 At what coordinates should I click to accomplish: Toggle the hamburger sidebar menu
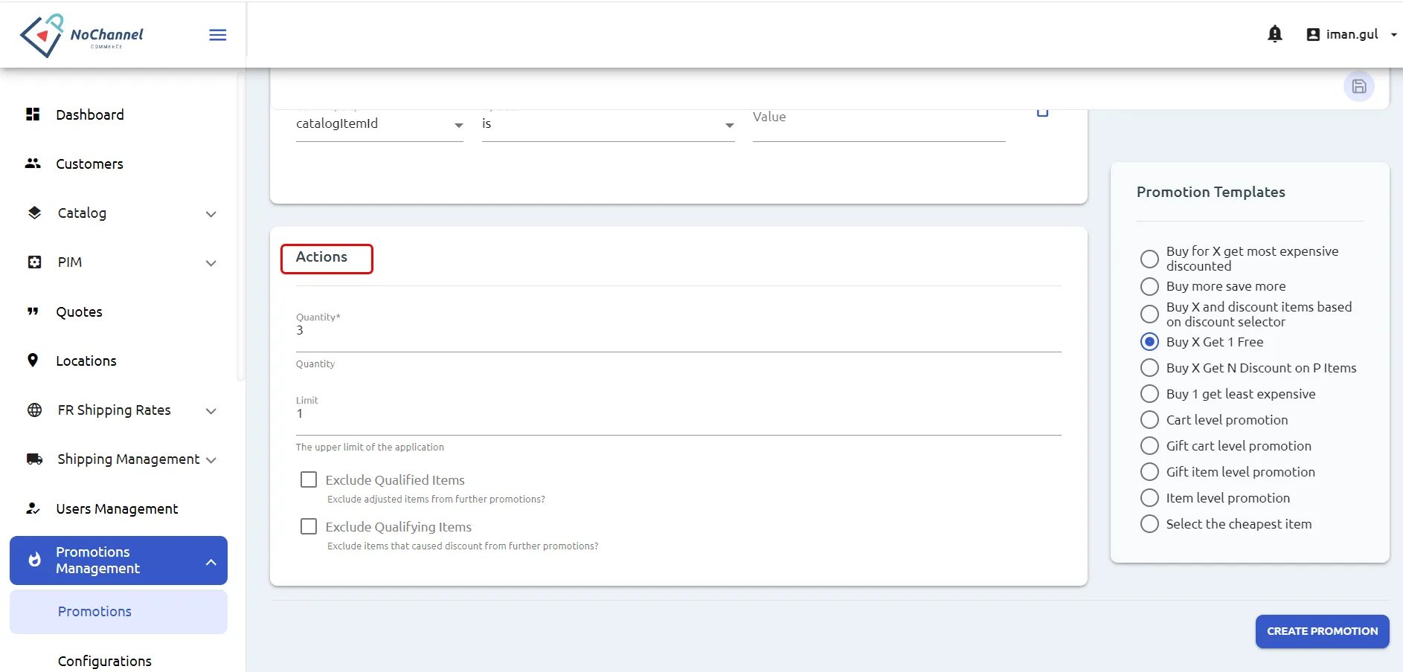[x=218, y=35]
